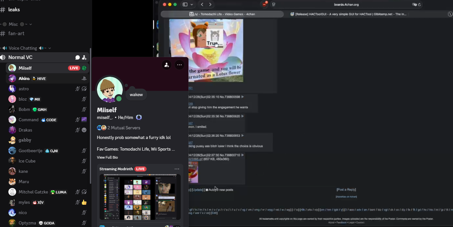Click the 'wakew' status bubble
Viewport: 453px width, 227px height.
pyautogui.click(x=136, y=94)
